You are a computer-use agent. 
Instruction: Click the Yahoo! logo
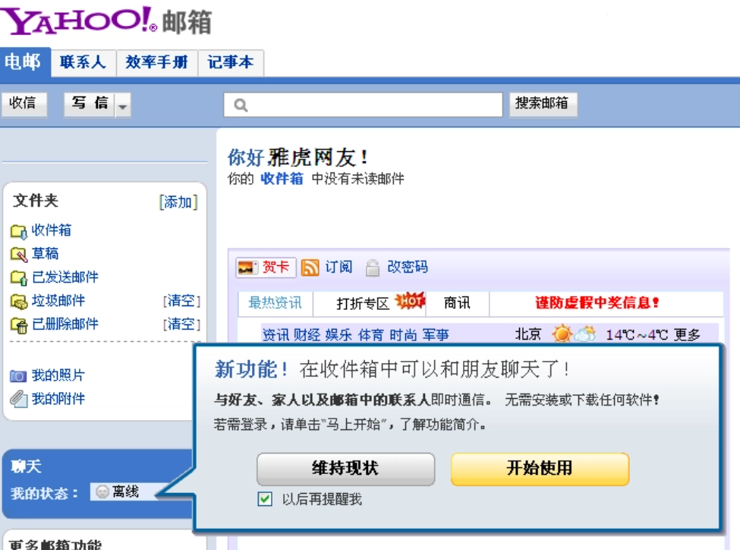click(x=78, y=21)
